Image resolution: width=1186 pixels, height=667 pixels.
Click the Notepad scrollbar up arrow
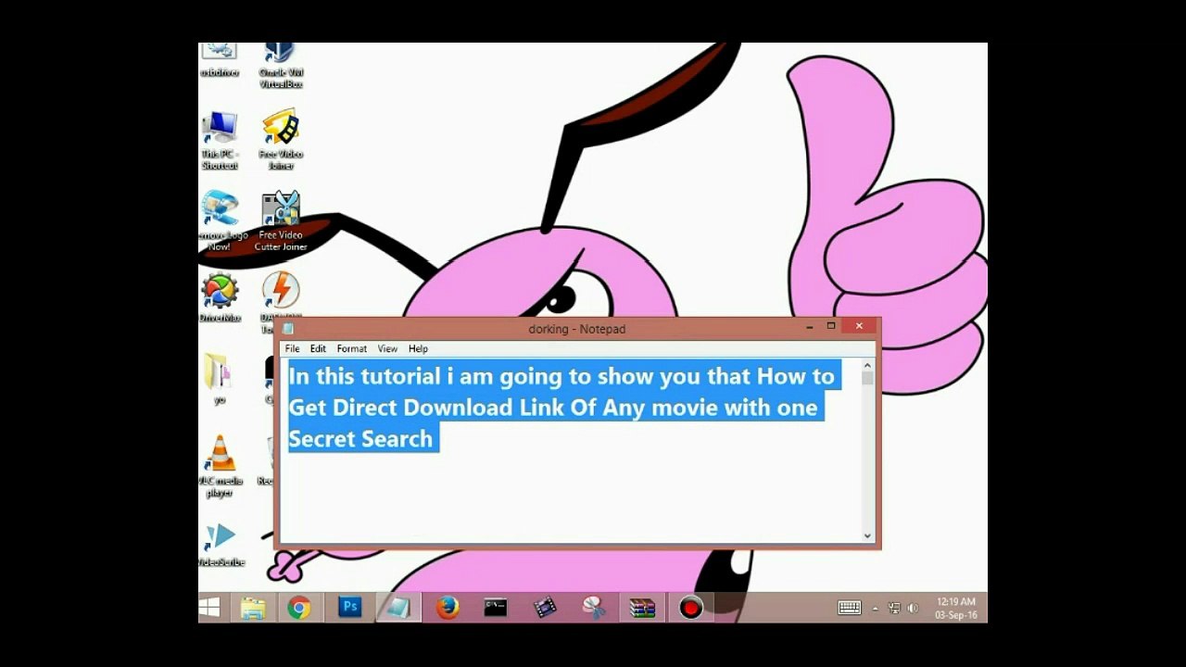point(867,365)
